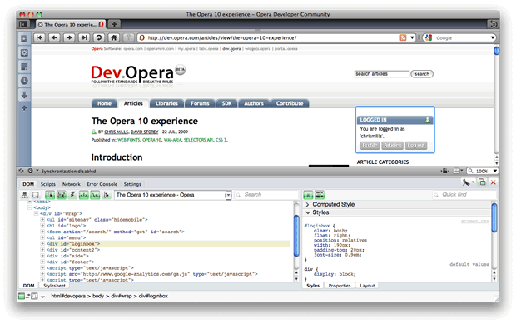Click the add-panel plus icon in sidebar

[x=24, y=108]
